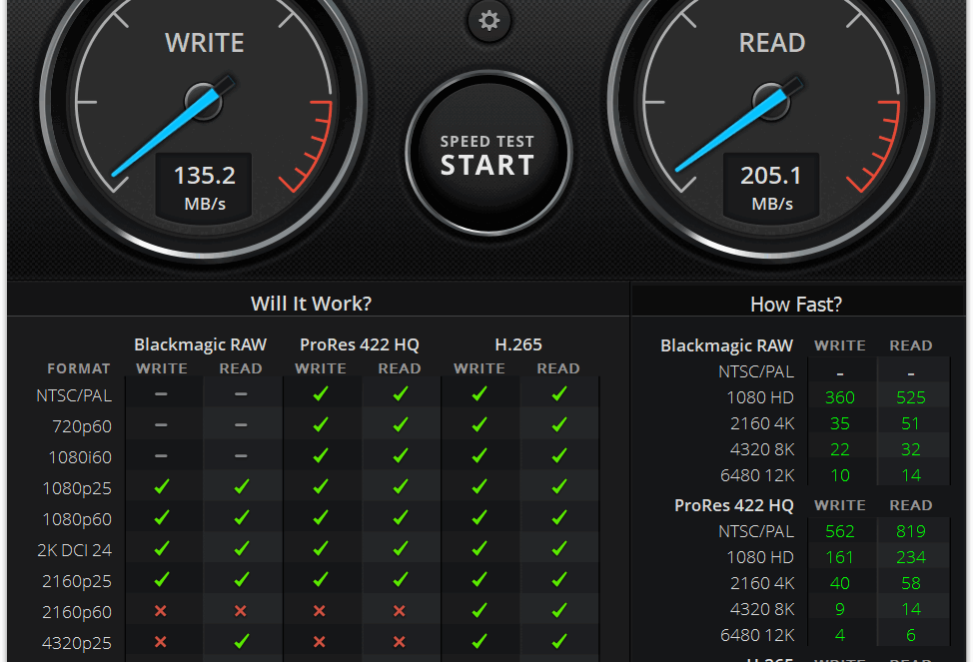The image size is (973, 662).
Task: Click green check for 2K DCI 24 ProRes read
Action: [x=400, y=549]
